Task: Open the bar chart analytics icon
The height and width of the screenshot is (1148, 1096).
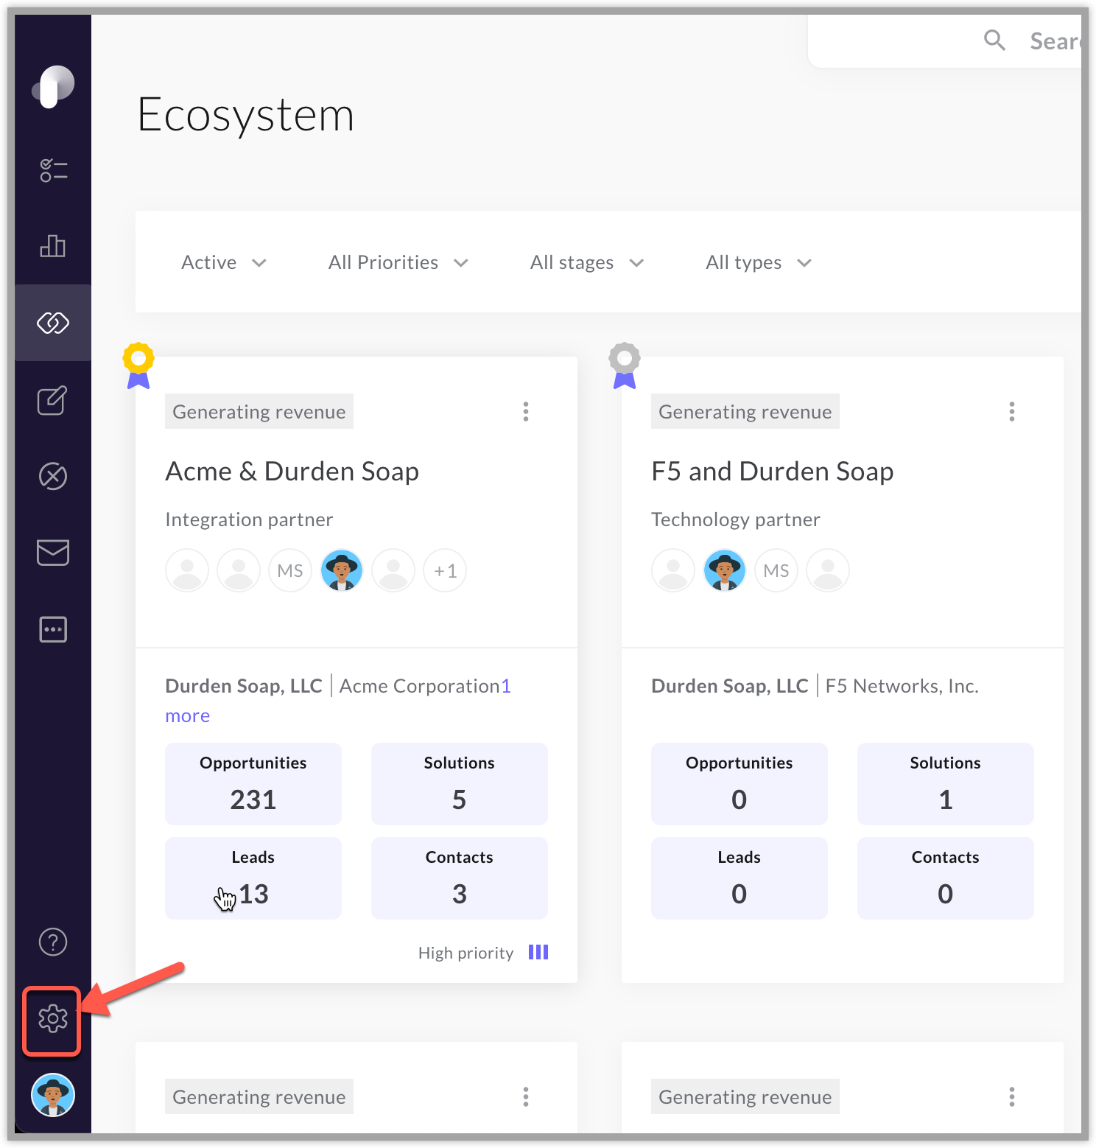Action: point(53,246)
